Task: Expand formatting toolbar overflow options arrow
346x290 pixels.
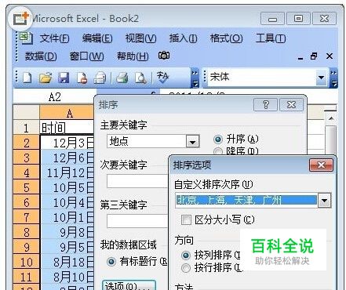Action: (333, 78)
